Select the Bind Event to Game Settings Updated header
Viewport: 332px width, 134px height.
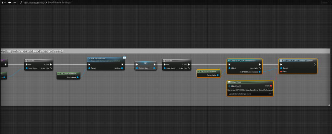pyautogui.click(x=298, y=61)
